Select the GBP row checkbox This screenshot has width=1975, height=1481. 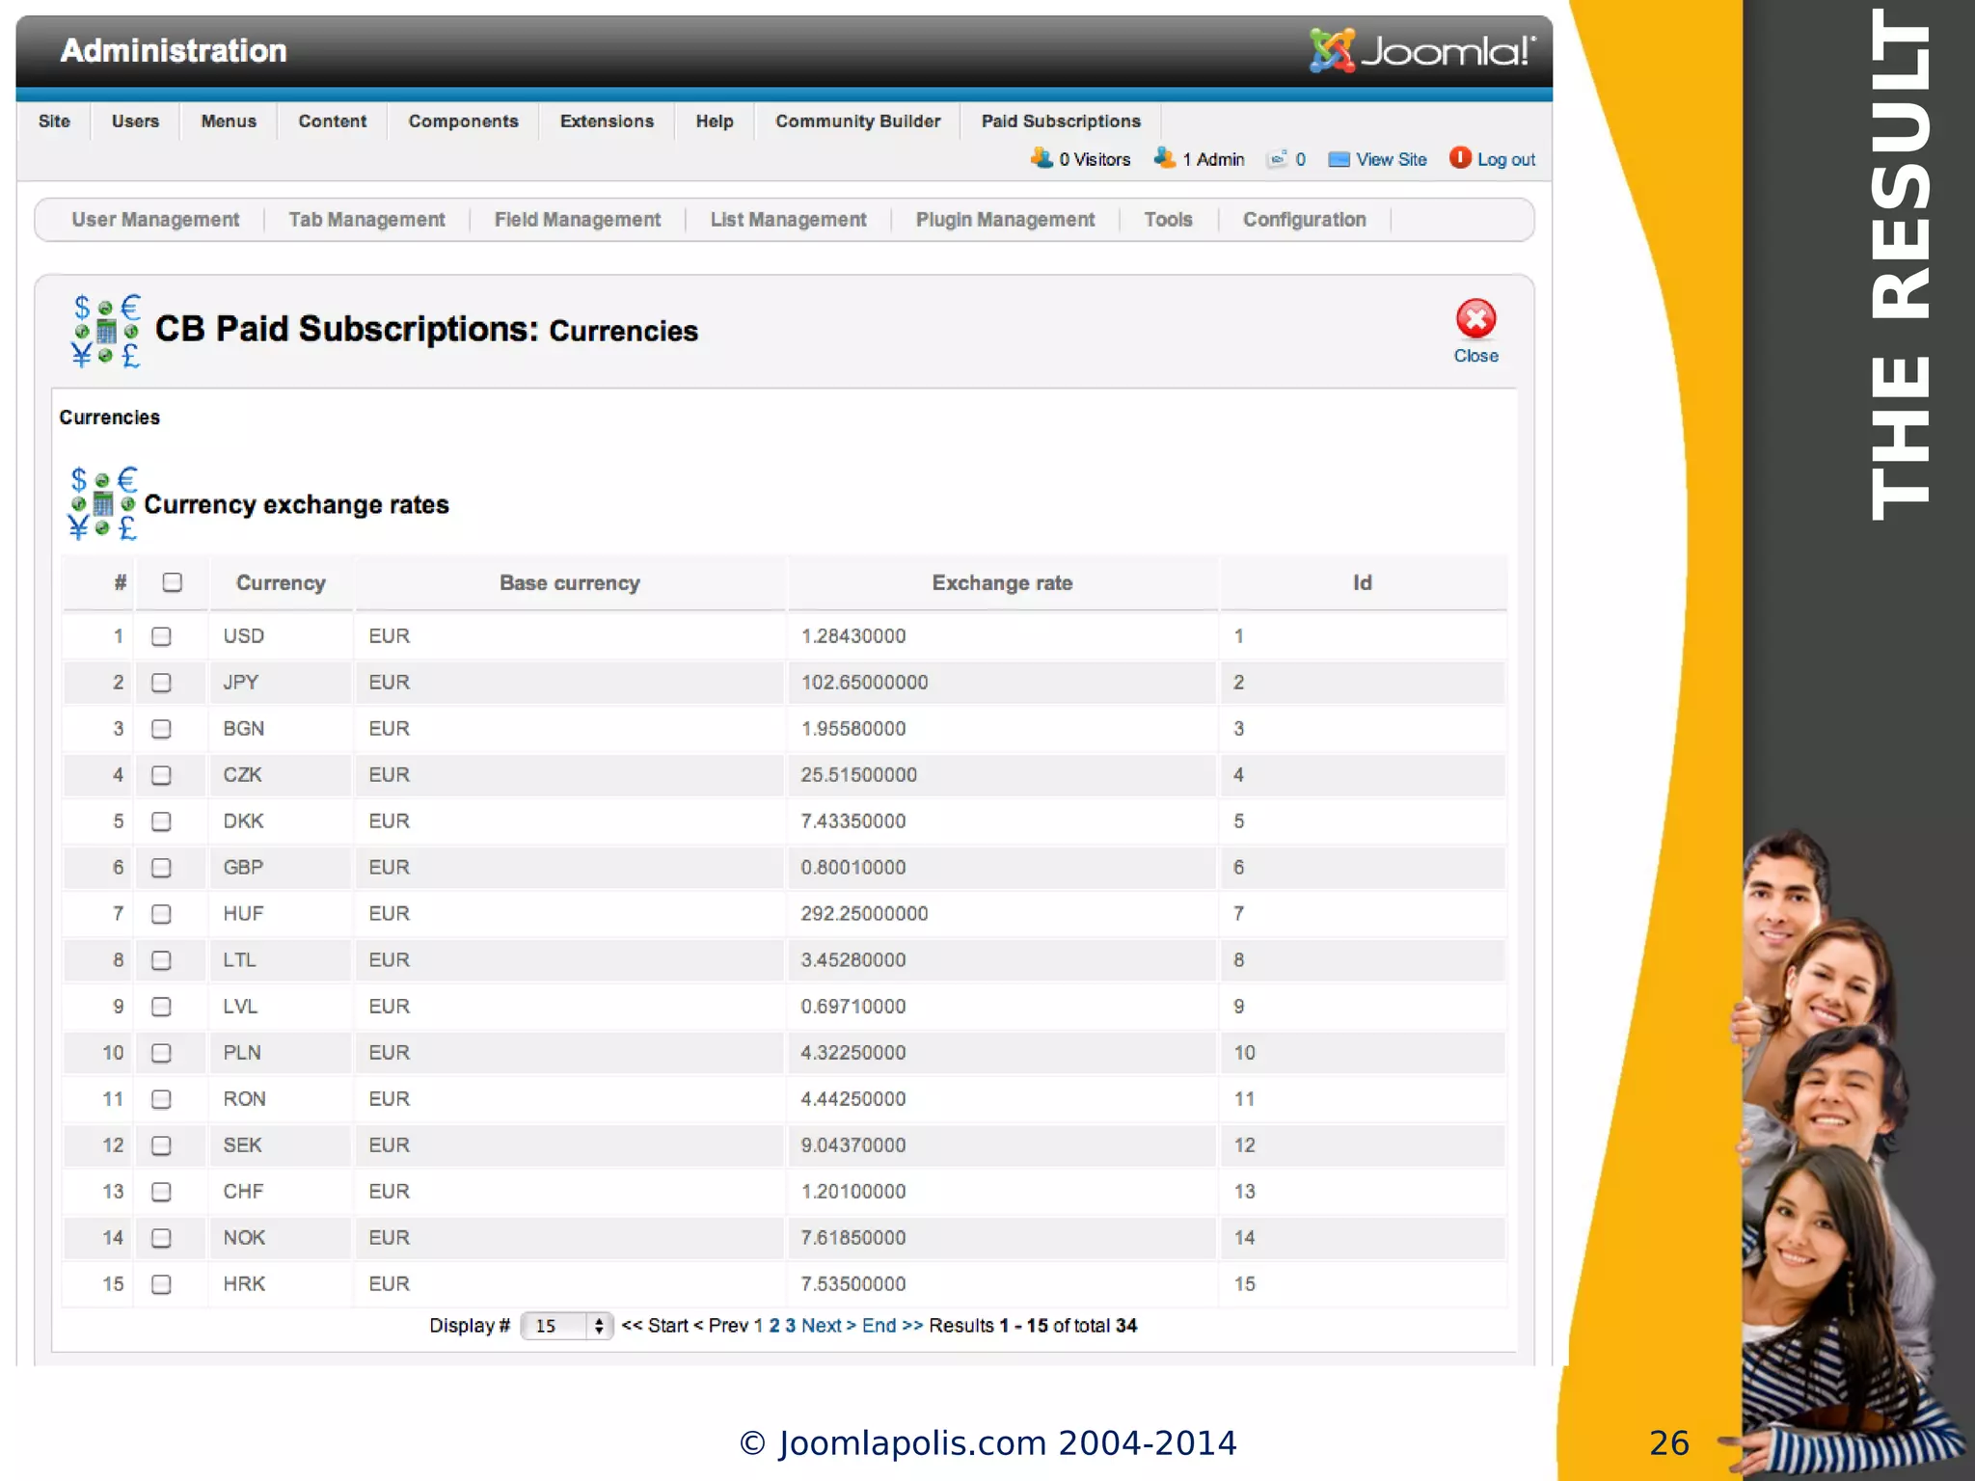point(161,868)
